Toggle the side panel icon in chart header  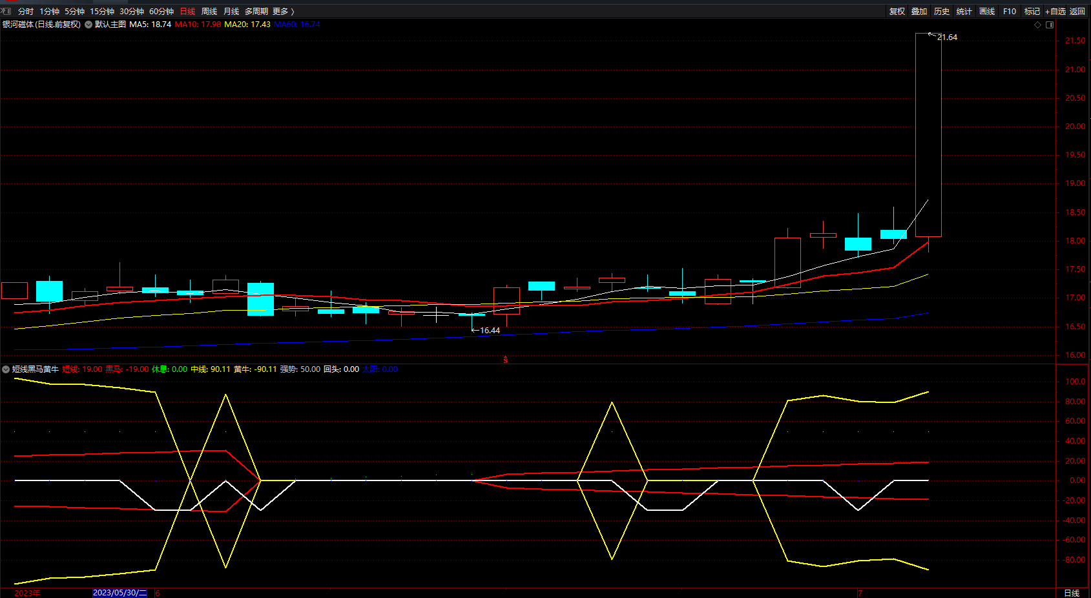1050,25
